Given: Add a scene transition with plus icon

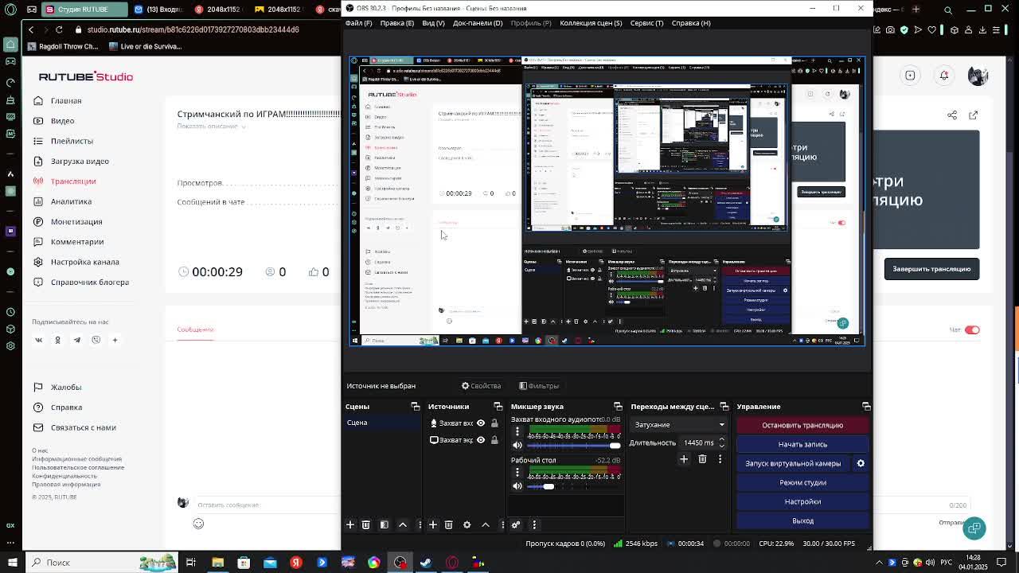Looking at the screenshot, I should click(684, 458).
